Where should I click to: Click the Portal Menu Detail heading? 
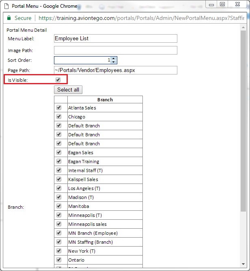(x=27, y=30)
